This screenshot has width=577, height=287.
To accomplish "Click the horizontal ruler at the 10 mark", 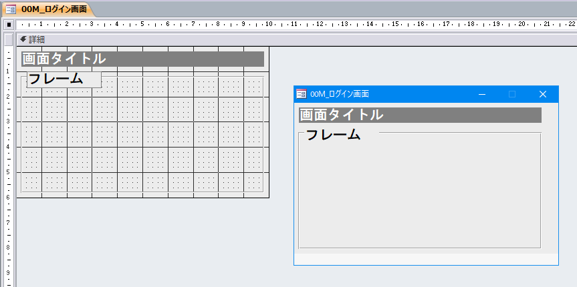I will coord(269,25).
